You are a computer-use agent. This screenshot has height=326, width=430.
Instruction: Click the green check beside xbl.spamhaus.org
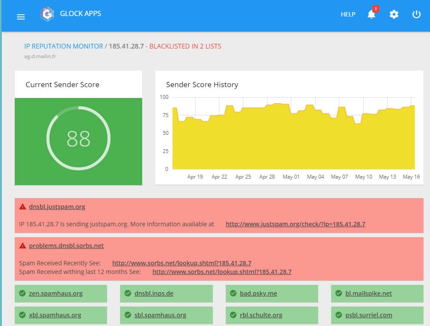(x=23, y=315)
